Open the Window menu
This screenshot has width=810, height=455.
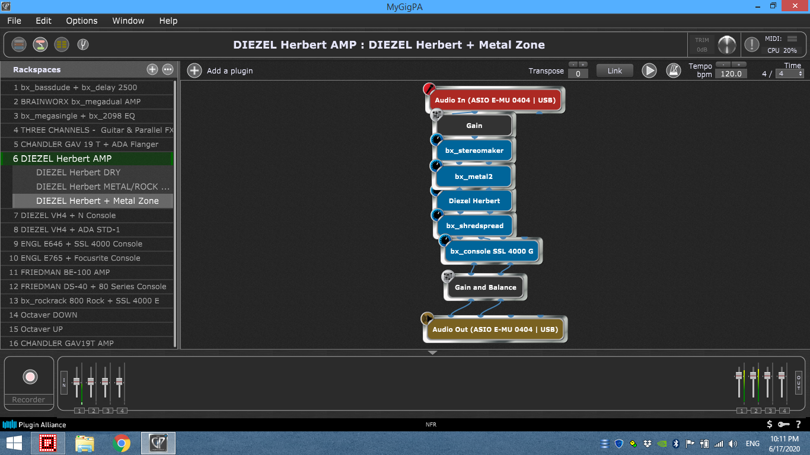(128, 21)
